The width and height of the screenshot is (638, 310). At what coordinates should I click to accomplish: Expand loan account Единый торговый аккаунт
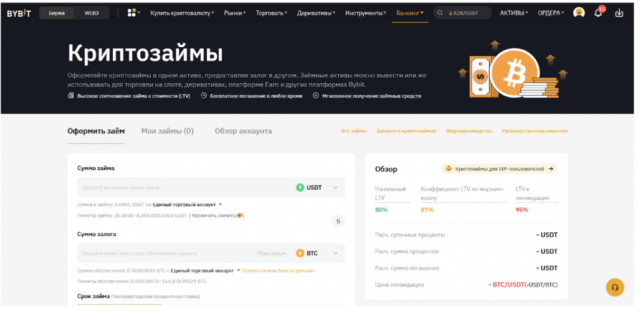coord(188,204)
